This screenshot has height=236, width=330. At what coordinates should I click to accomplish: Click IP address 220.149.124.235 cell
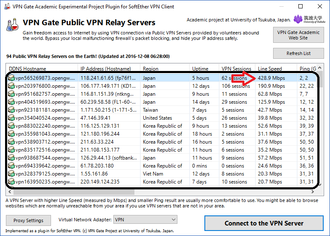pos(100,182)
